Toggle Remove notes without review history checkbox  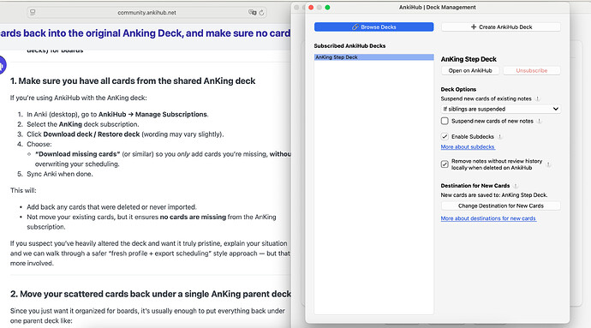click(x=445, y=164)
